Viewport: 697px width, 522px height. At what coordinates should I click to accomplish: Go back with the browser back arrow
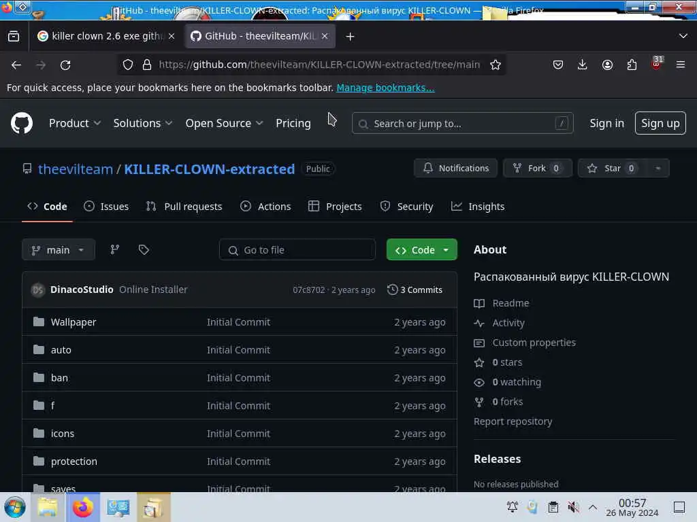(16, 65)
